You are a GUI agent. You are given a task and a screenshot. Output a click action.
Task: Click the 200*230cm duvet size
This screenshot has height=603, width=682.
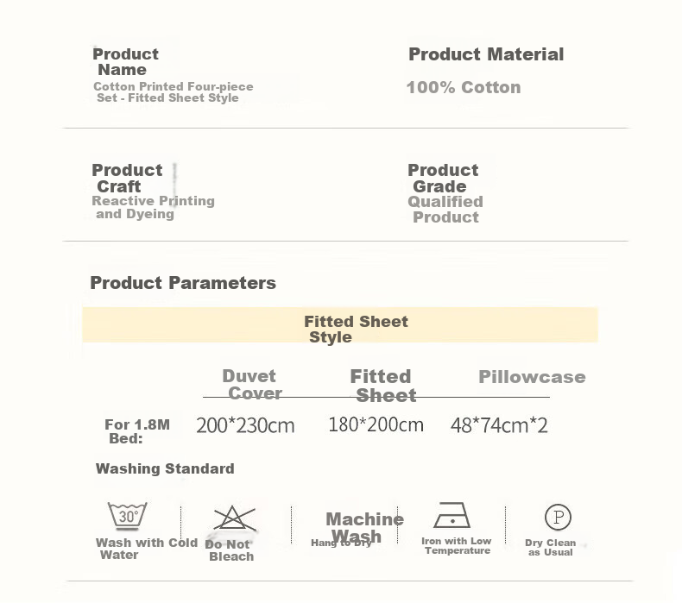[x=245, y=425]
